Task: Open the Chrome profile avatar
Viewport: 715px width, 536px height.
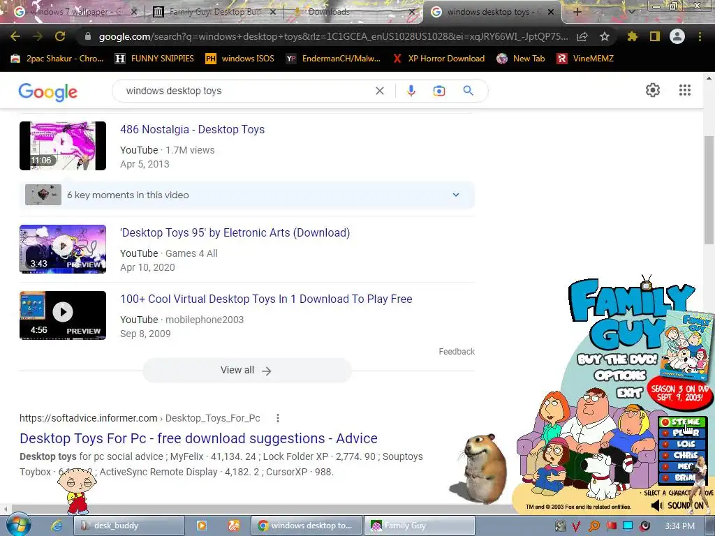Action: click(677, 36)
